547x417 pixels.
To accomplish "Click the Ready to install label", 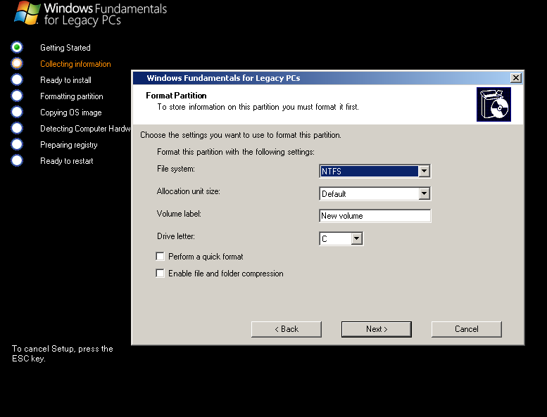I will 65,80.
